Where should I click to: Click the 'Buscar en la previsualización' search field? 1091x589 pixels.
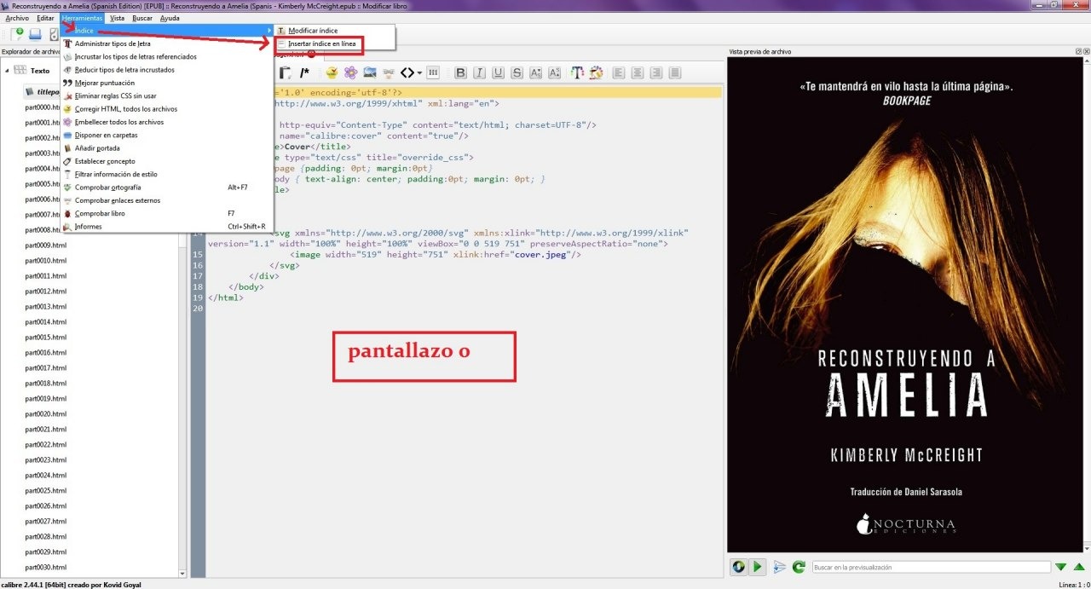point(931,566)
